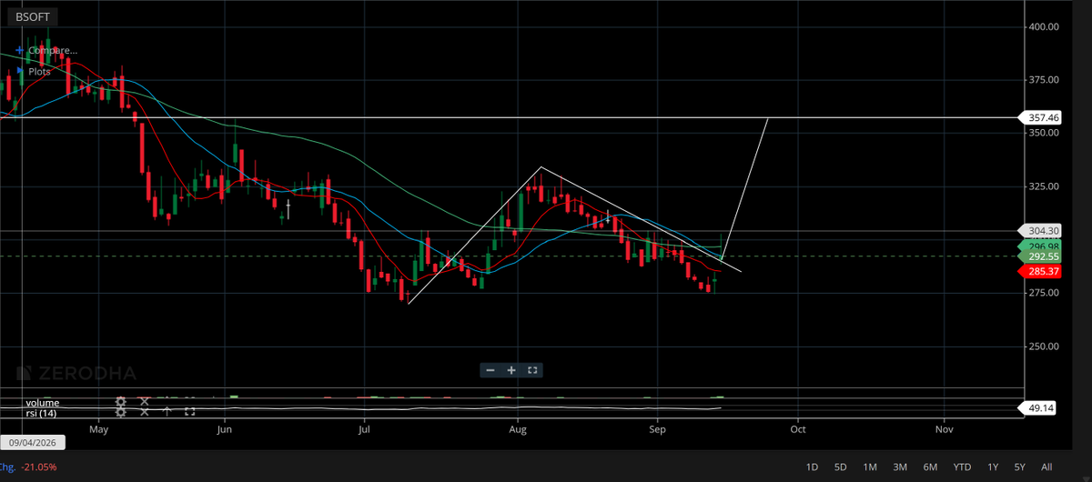Image resolution: width=1092 pixels, height=482 pixels.
Task: Click the 250.00 y-axis label
Action: pyautogui.click(x=1043, y=346)
